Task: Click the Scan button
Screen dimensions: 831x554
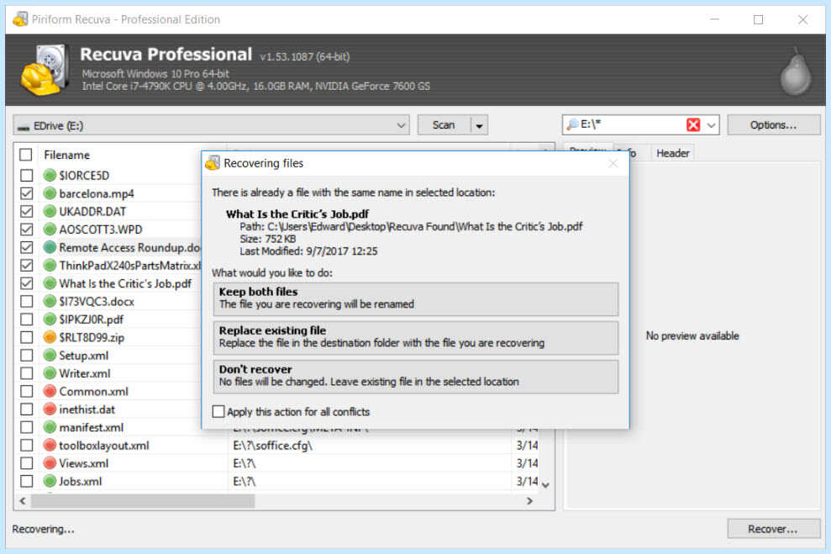Action: (x=444, y=125)
